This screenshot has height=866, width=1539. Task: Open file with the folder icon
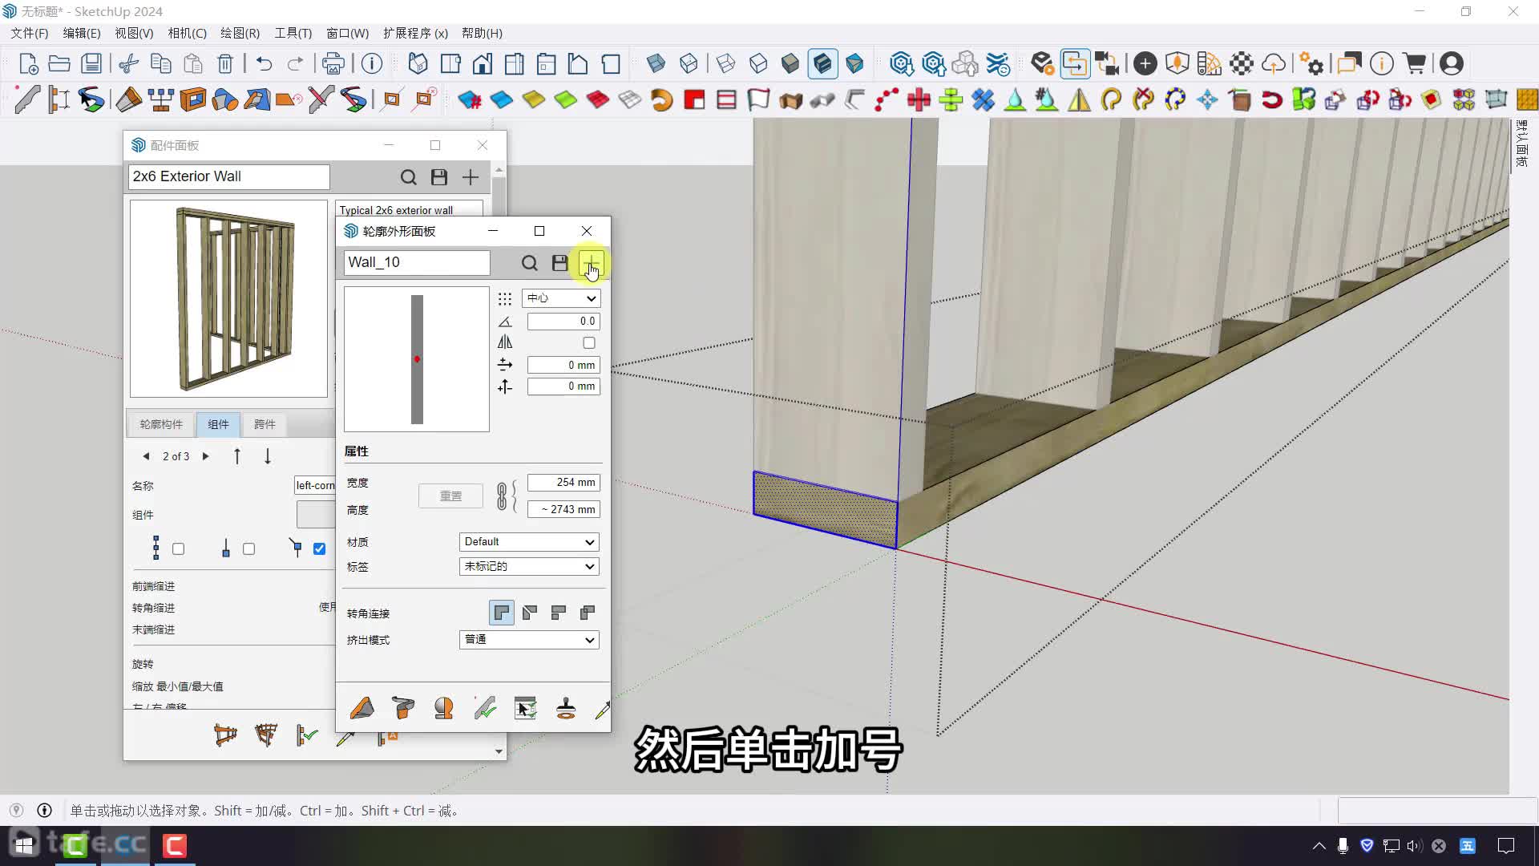tap(59, 63)
